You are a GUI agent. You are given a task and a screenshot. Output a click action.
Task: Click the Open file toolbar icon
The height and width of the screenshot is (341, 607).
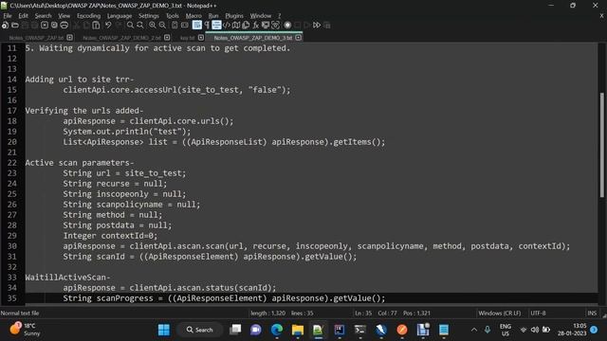coord(15,26)
